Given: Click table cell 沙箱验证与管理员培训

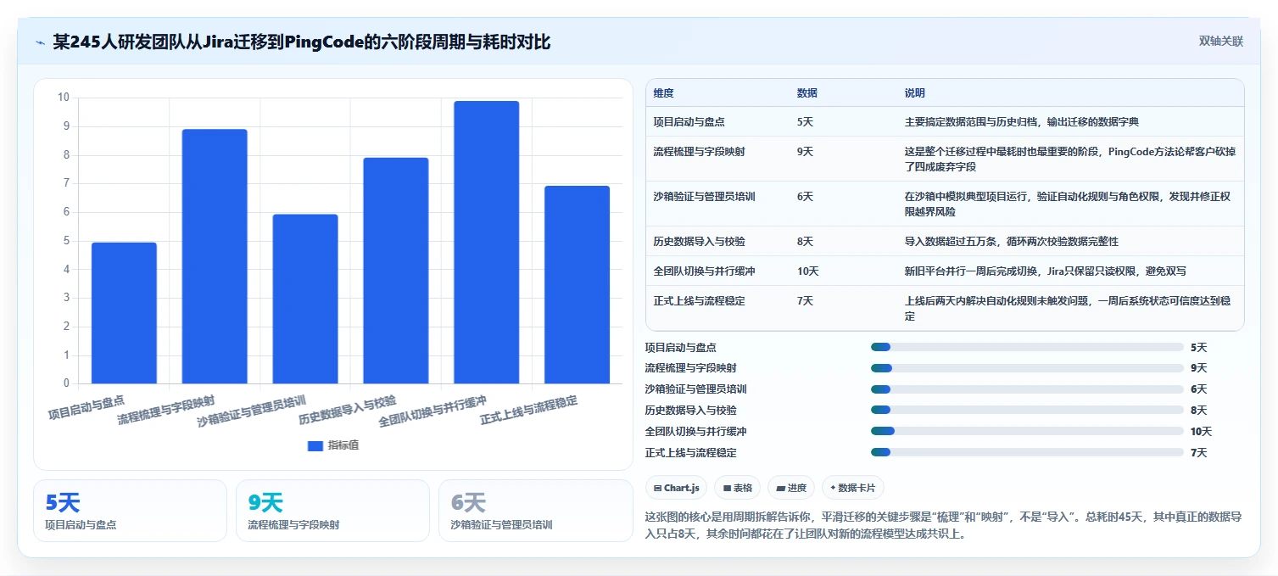Looking at the screenshot, I should [x=704, y=197].
